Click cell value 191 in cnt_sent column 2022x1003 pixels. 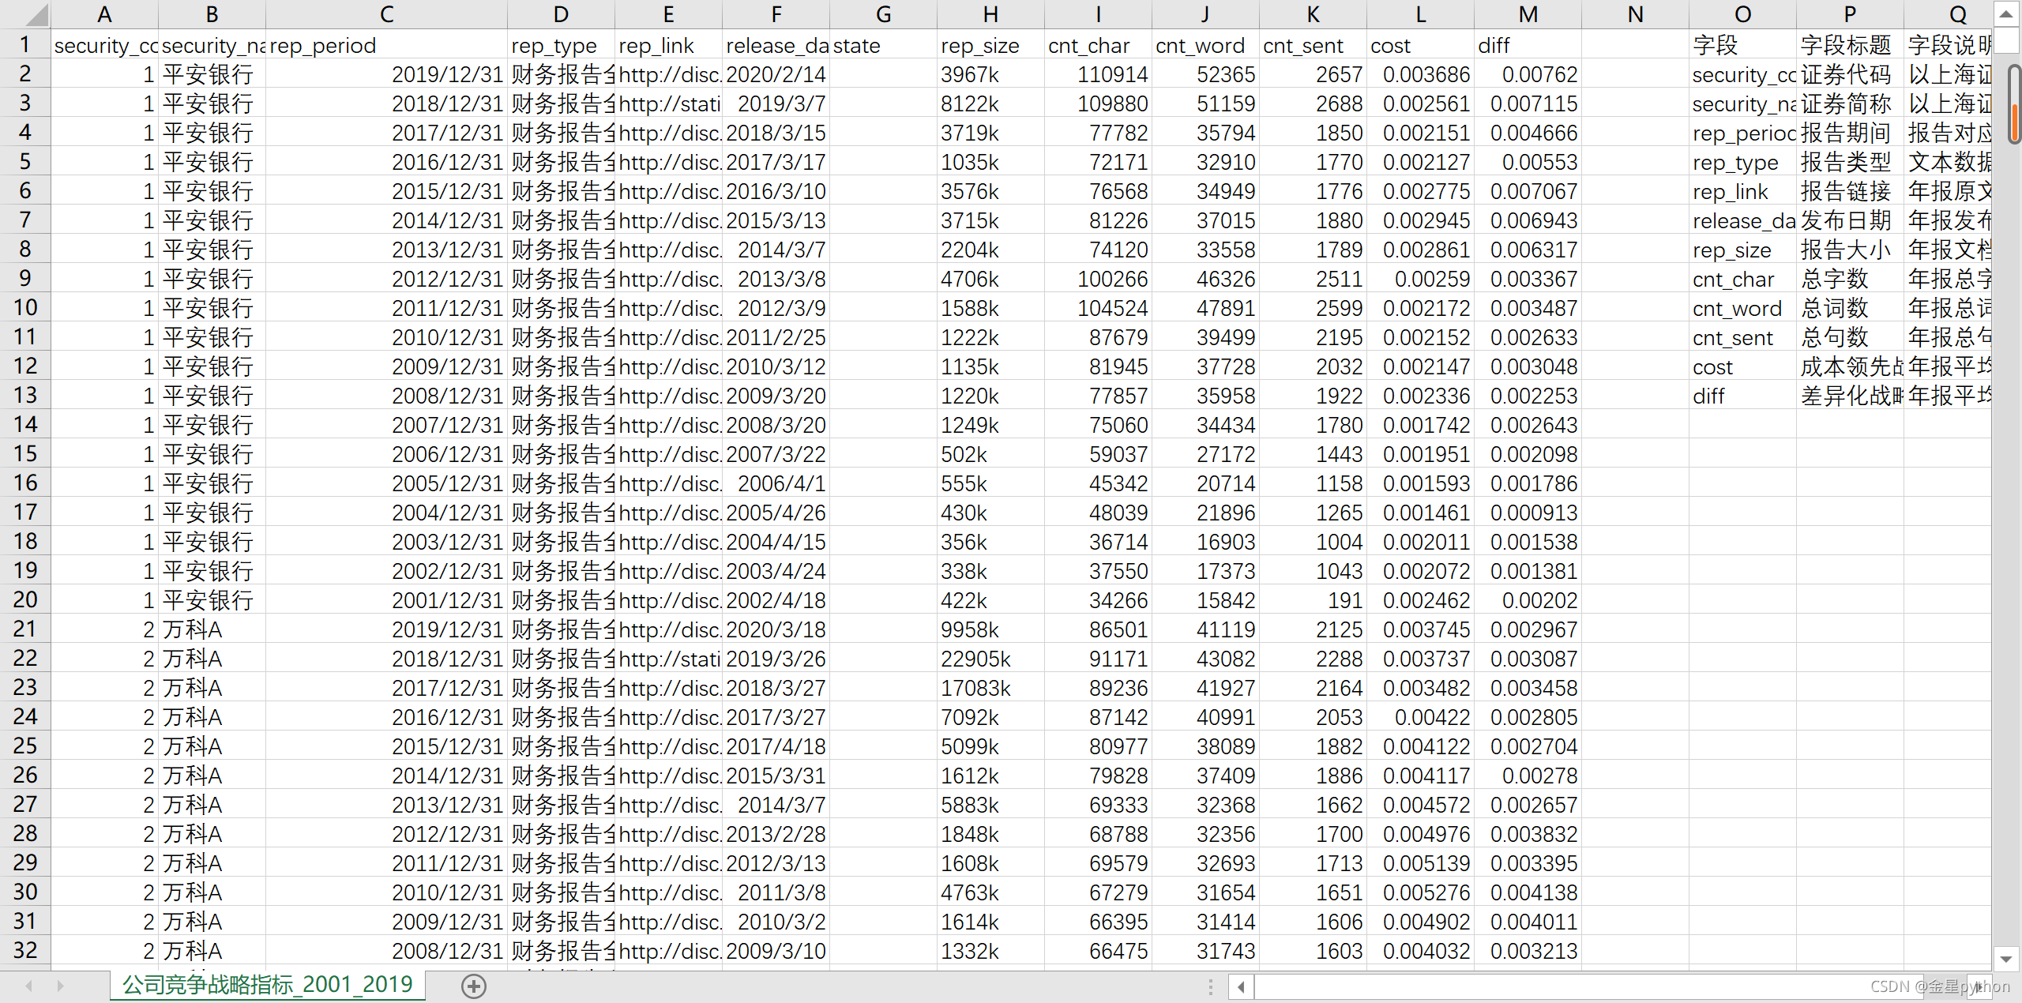[x=1313, y=600]
